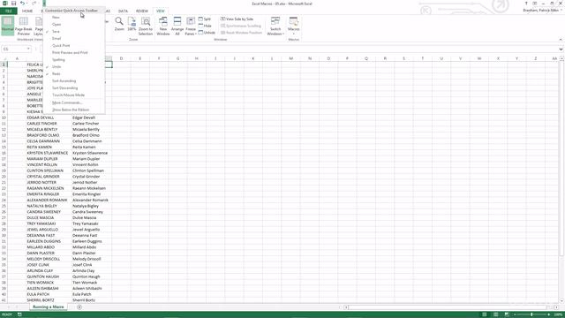Click the Redo arrow in title bar
565x318 pixels.
pyautogui.click(x=34, y=4)
